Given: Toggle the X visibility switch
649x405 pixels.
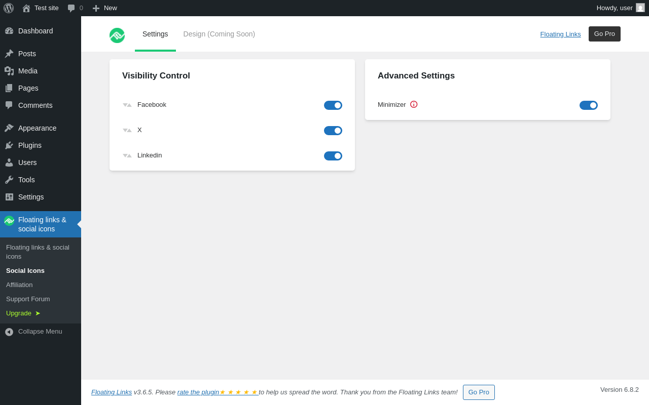Looking at the screenshot, I should (x=333, y=131).
